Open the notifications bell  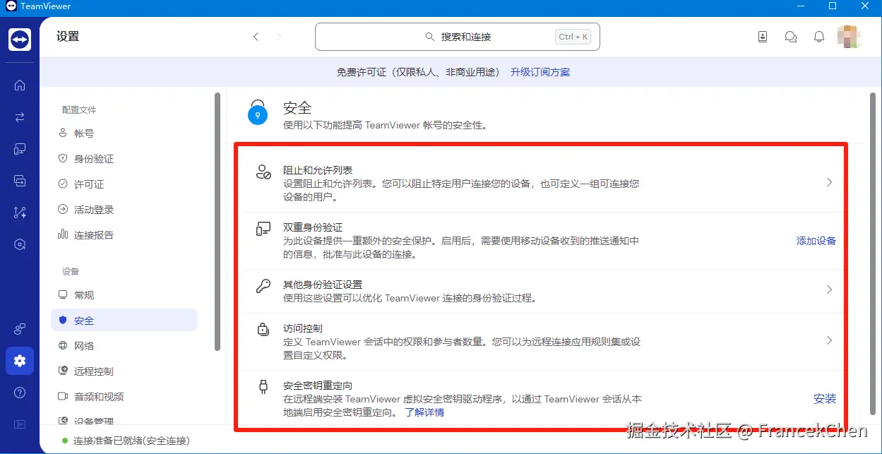(x=819, y=37)
